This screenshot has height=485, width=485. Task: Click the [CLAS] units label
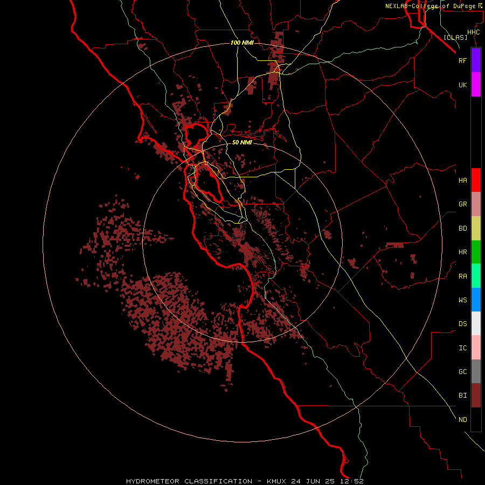[x=455, y=37]
